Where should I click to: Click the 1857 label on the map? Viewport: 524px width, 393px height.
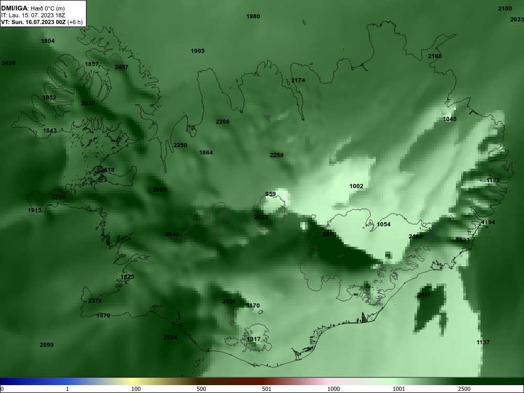point(92,64)
